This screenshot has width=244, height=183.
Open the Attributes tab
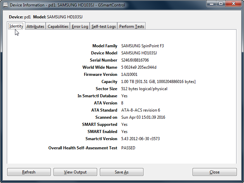pos(35,27)
